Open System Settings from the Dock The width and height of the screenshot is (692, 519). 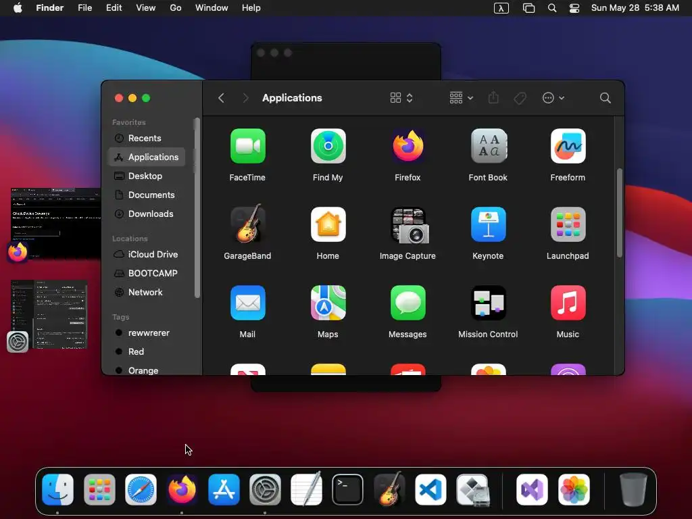(x=265, y=489)
